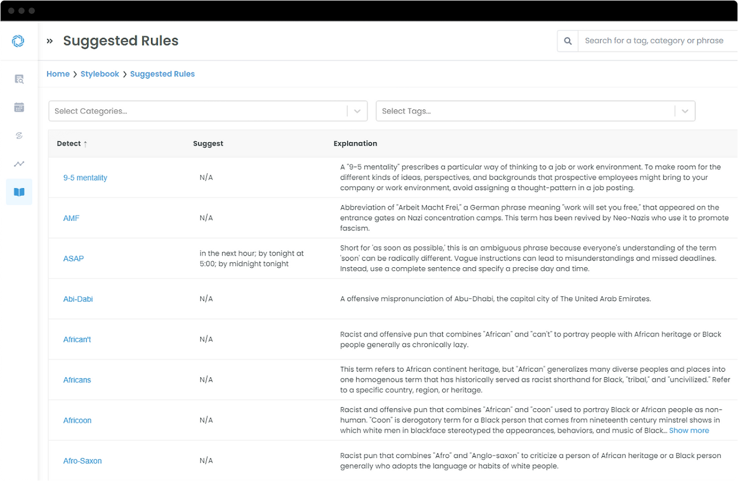Image resolution: width=738 pixels, height=481 pixels.
Task: Click Show more on Africoon explanation
Action: point(689,430)
